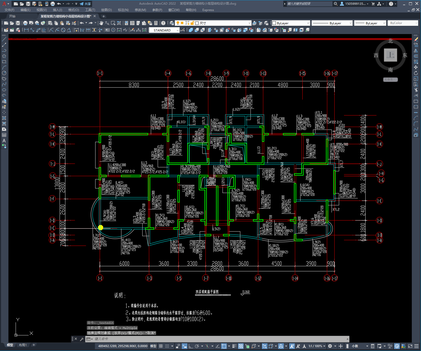Close the 某框架剪力墙结构小高层结构设计图 drawing tab
Image resolution: width=421 pixels, height=351 pixels.
94,16
